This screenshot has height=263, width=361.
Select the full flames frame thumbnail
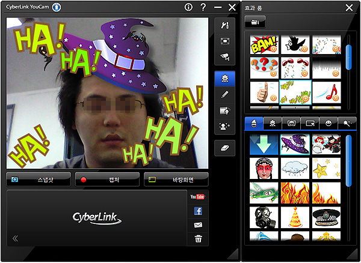(295, 193)
